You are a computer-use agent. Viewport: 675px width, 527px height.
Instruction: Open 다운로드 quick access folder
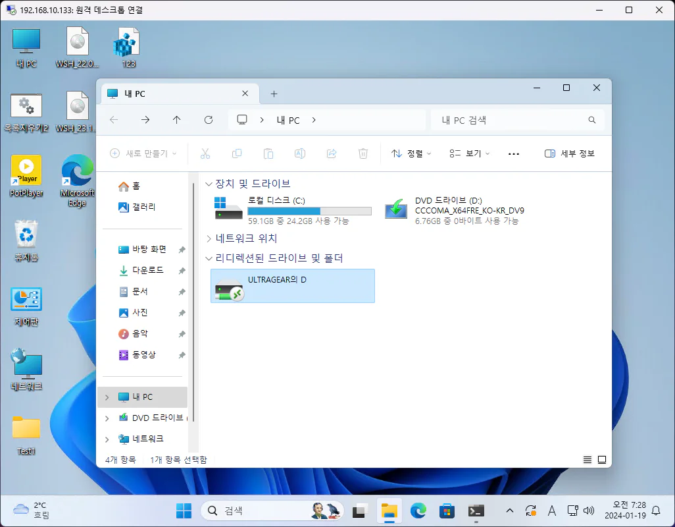(143, 271)
